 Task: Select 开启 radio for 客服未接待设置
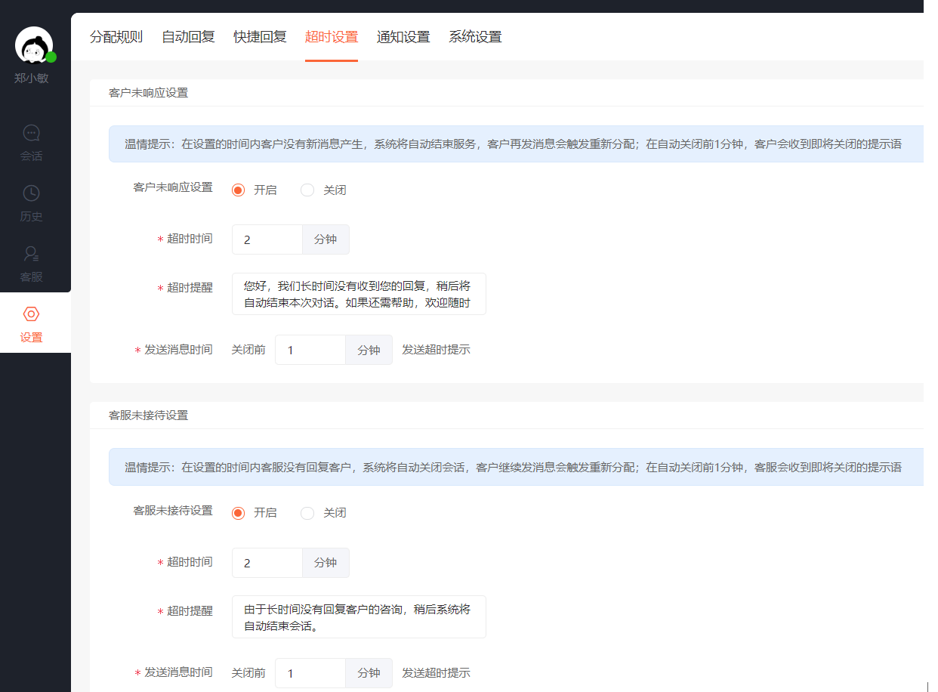click(x=239, y=513)
